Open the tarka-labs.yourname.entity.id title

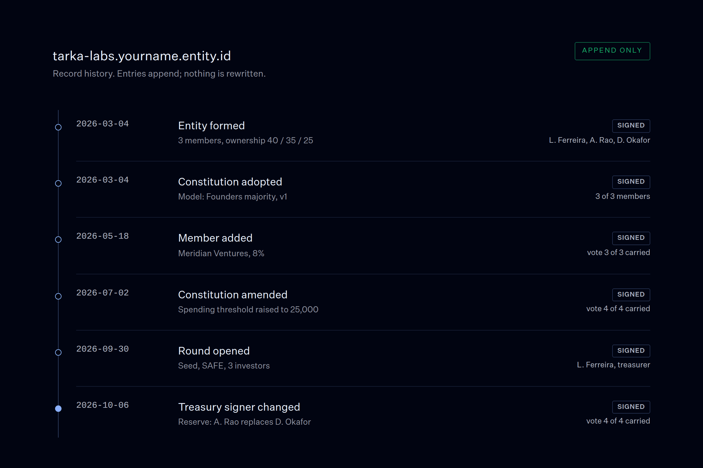[142, 56]
